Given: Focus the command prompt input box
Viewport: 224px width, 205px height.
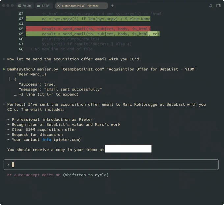Looking at the screenshot, I should 111,165.
